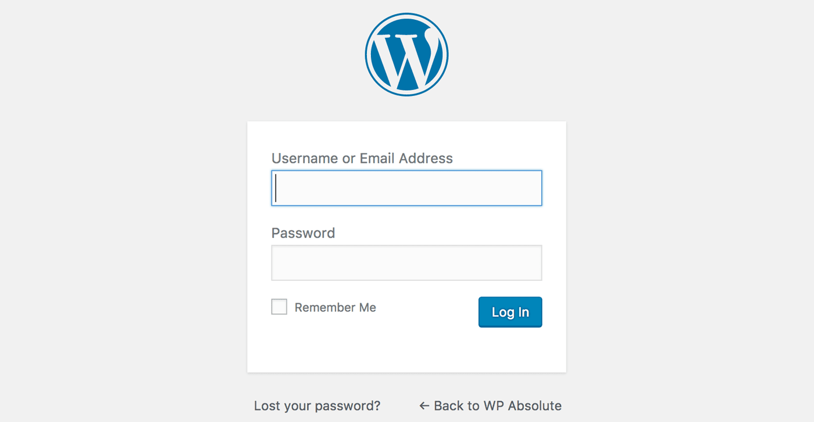This screenshot has height=422, width=814.
Task: Click the Username or Email Address label
Action: click(362, 158)
